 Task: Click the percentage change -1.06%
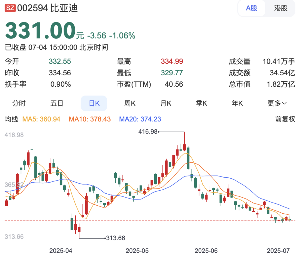(x=122, y=36)
